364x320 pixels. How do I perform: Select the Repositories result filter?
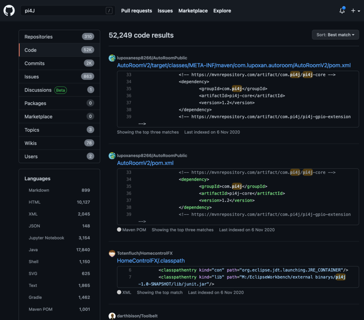tap(59, 37)
